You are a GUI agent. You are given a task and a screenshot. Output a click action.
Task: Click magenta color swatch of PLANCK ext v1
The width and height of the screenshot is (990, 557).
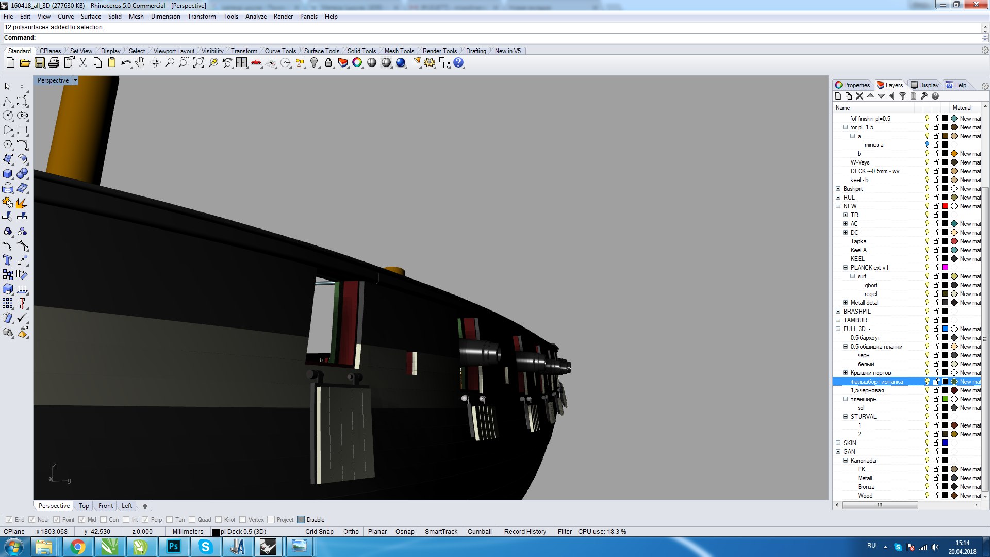point(945,268)
